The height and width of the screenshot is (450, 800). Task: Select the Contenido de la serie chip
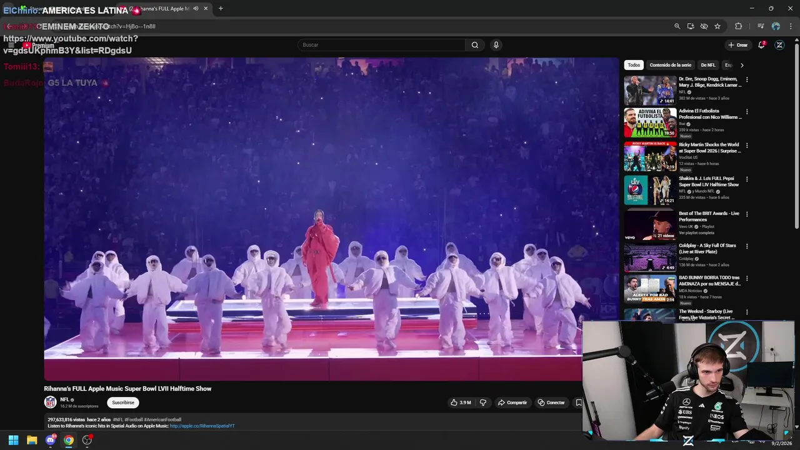[671, 65]
